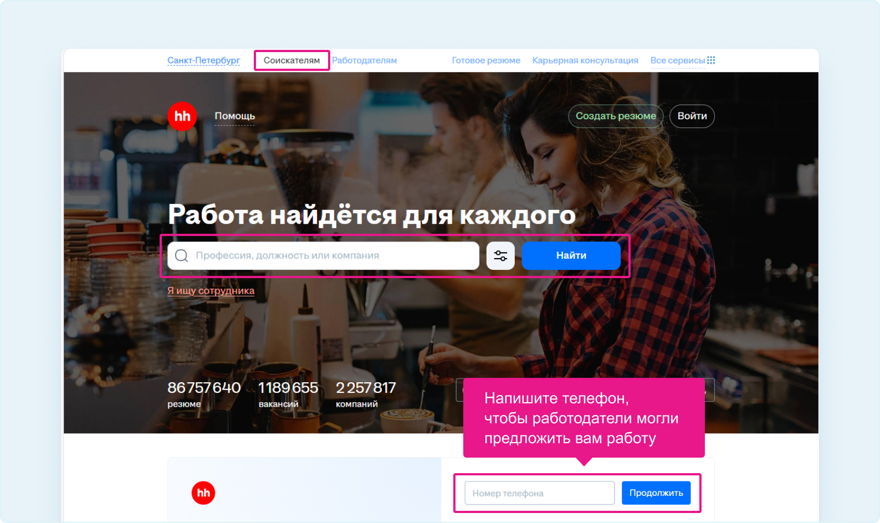The height and width of the screenshot is (523, 880).
Task: Open the Помощь help link
Action: (x=235, y=116)
